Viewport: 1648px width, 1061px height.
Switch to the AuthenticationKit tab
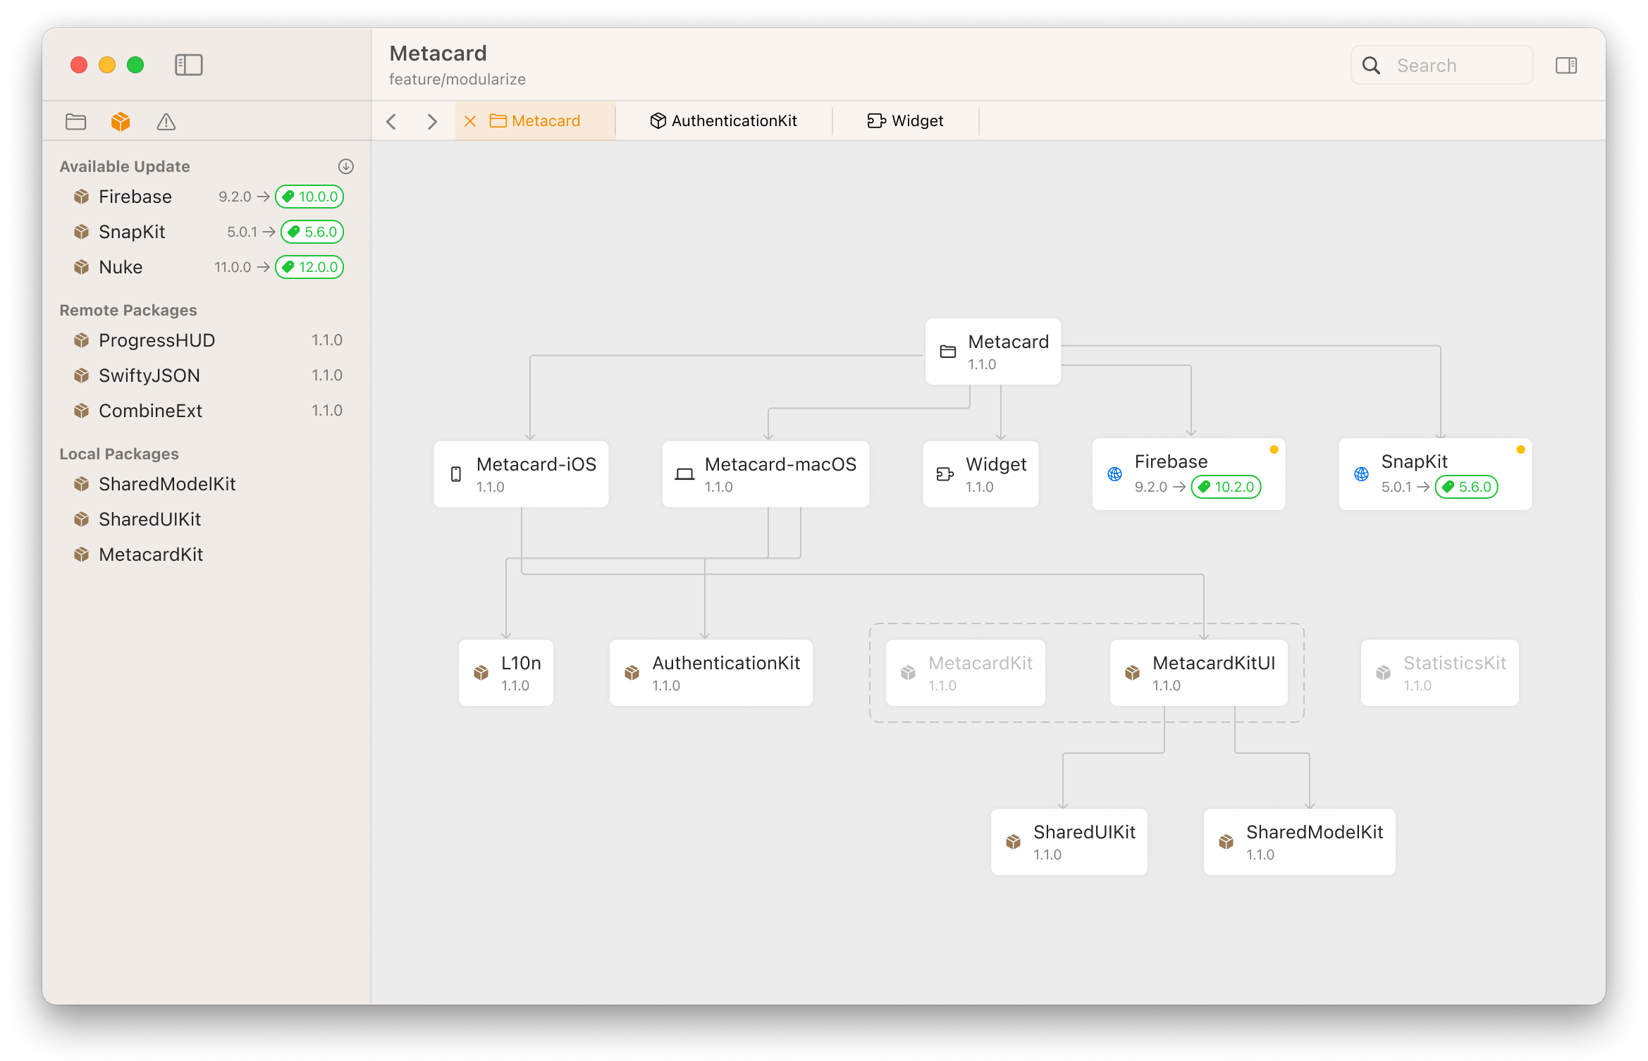(x=724, y=120)
